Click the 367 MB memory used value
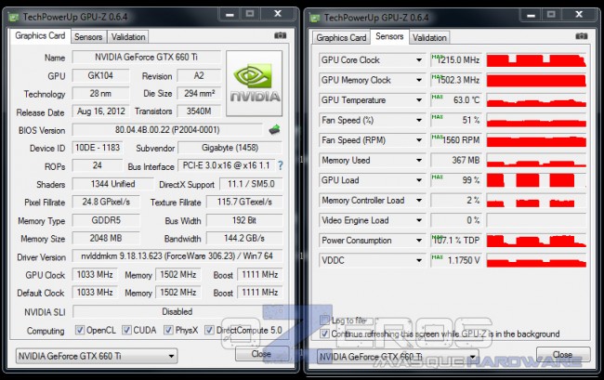Image resolution: width=604 pixels, height=380 pixels. 455,160
